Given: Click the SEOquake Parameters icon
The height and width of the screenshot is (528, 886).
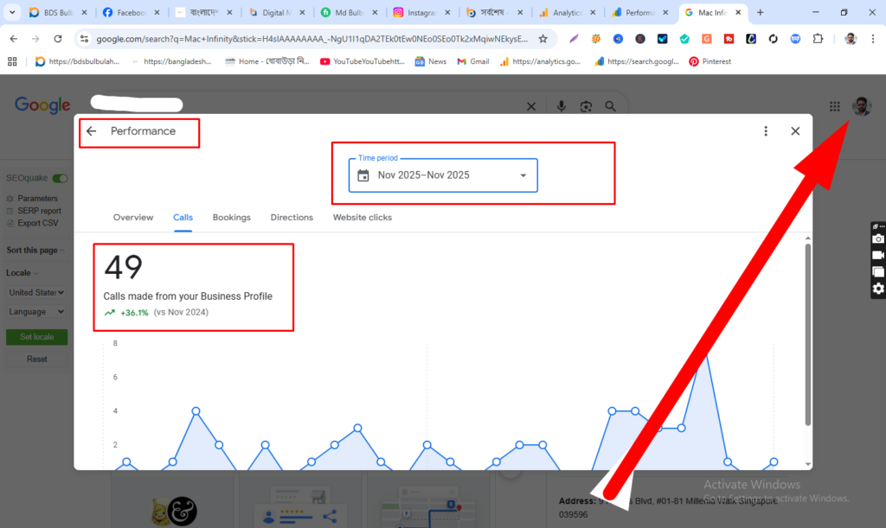Looking at the screenshot, I should coord(10,198).
